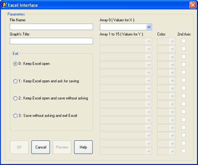
Task: Select '0 : Keep Excel open' option
Action: click(31, 64)
